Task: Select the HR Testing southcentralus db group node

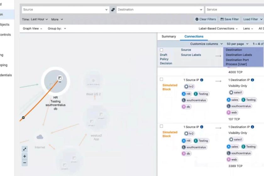Action: pos(56,81)
